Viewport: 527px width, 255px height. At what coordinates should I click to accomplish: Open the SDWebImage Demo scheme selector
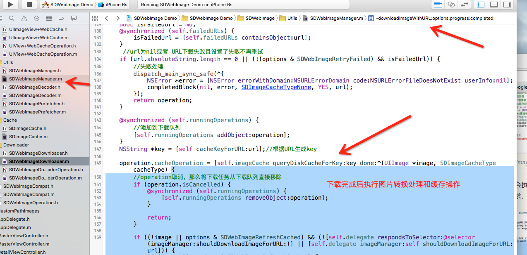pyautogui.click(x=69, y=5)
